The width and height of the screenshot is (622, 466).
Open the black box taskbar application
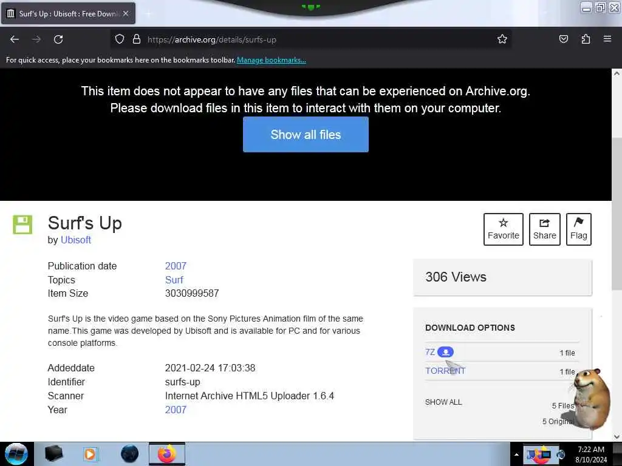(x=54, y=454)
